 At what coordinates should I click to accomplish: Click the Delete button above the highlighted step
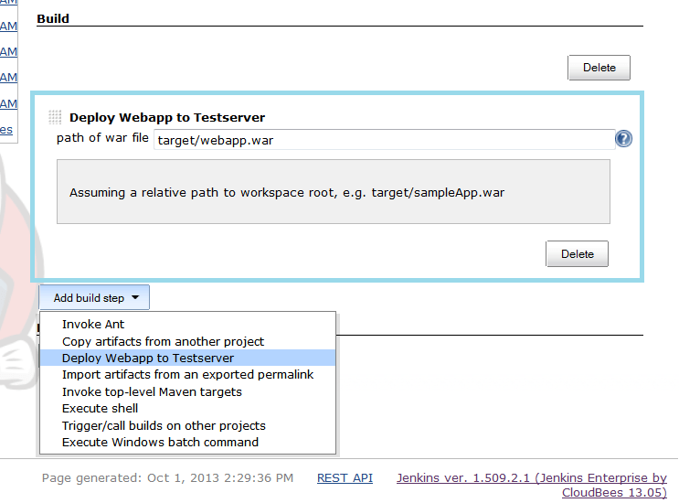click(x=599, y=68)
